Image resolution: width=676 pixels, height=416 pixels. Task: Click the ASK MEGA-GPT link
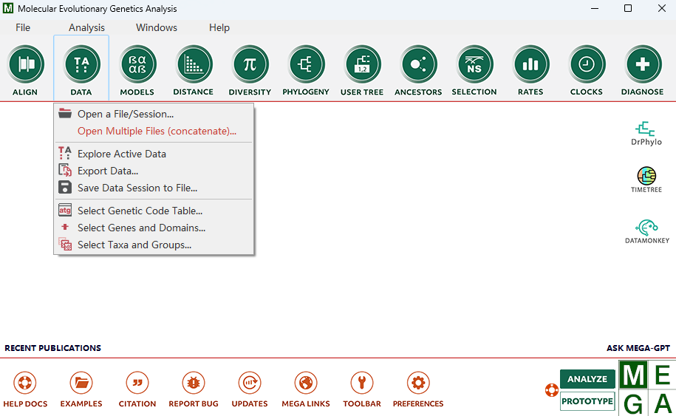(638, 348)
